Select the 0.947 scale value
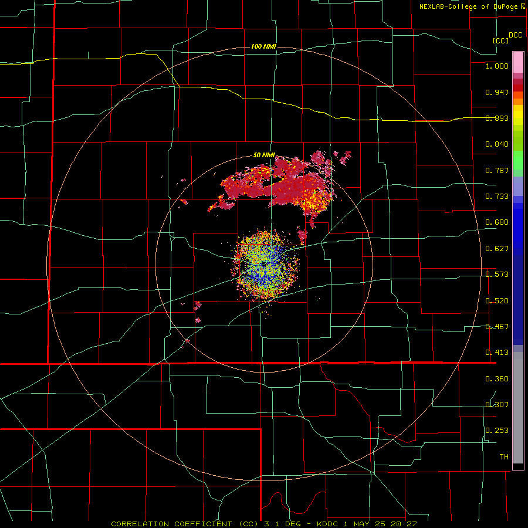Image resolution: width=528 pixels, height=528 pixels. point(497,92)
